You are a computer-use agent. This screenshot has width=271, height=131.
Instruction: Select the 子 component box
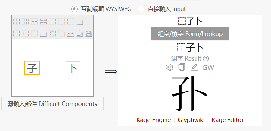point(32,68)
